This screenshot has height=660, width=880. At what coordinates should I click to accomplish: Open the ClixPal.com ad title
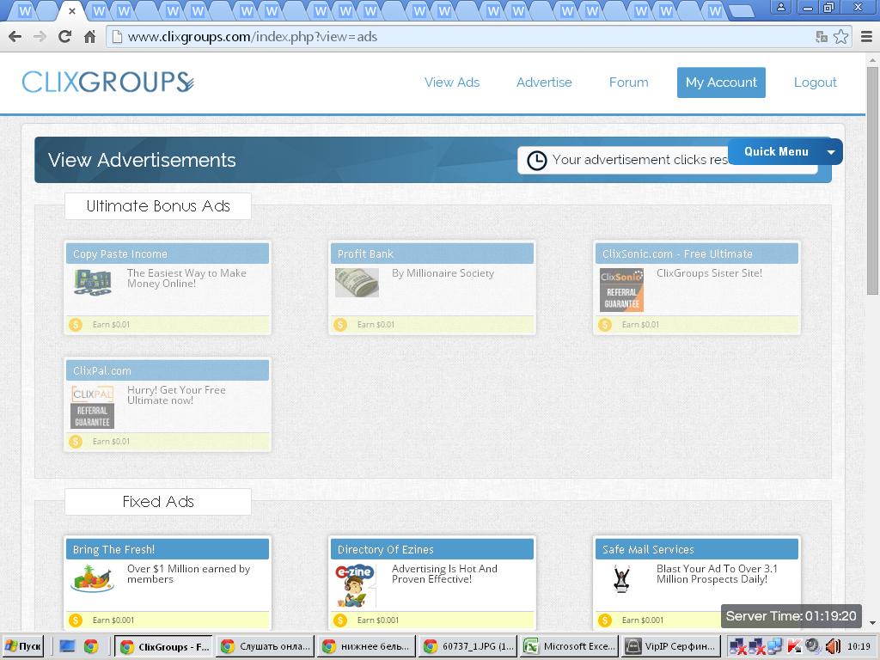[x=102, y=370]
